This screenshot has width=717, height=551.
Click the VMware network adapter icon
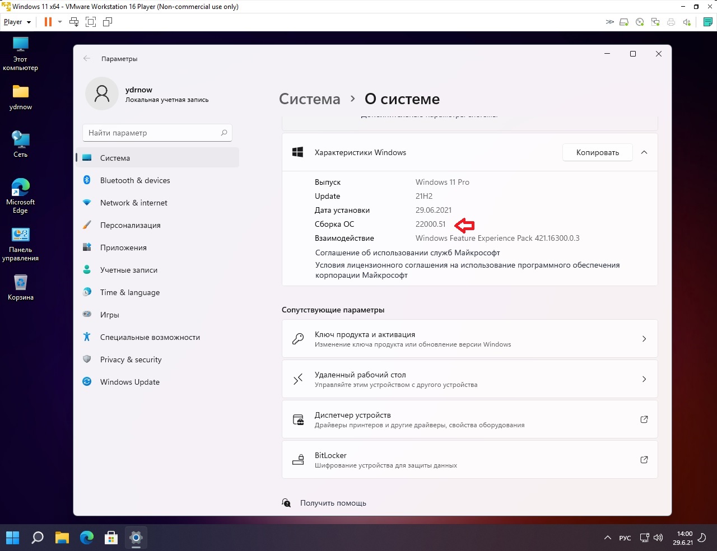click(655, 22)
